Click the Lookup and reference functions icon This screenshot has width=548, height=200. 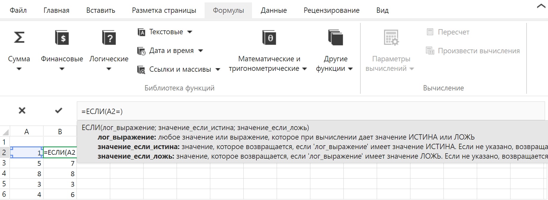tap(141, 70)
